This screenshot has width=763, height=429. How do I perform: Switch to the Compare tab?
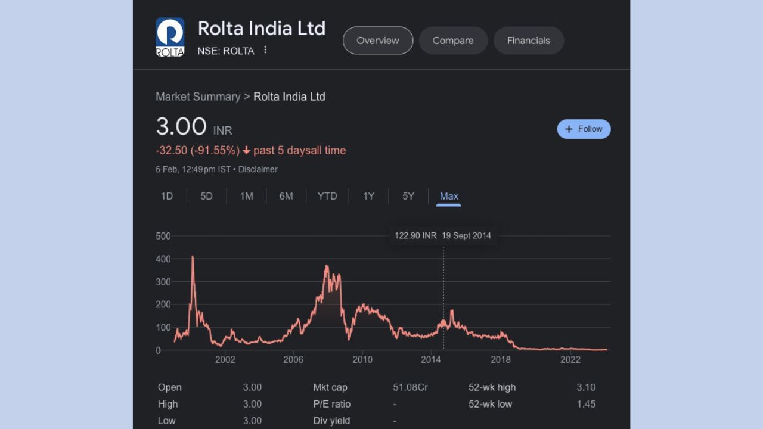pyautogui.click(x=453, y=41)
